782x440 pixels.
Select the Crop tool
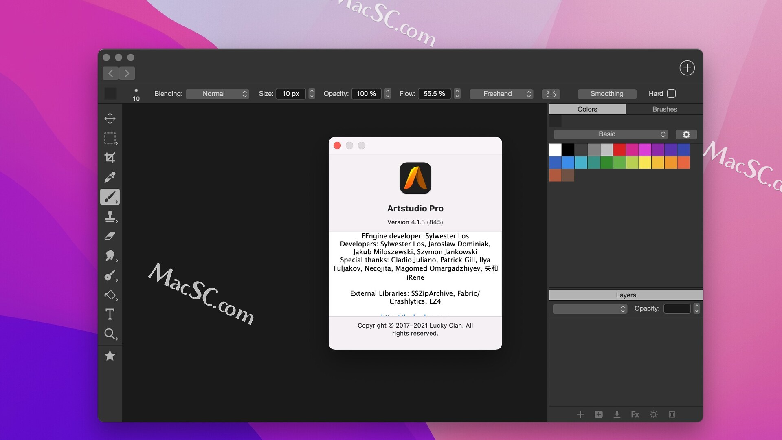[110, 158]
